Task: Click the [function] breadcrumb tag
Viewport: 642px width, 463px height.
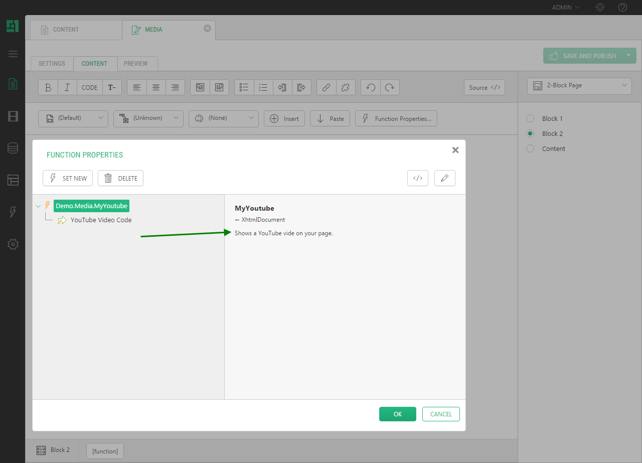Action: click(x=105, y=451)
